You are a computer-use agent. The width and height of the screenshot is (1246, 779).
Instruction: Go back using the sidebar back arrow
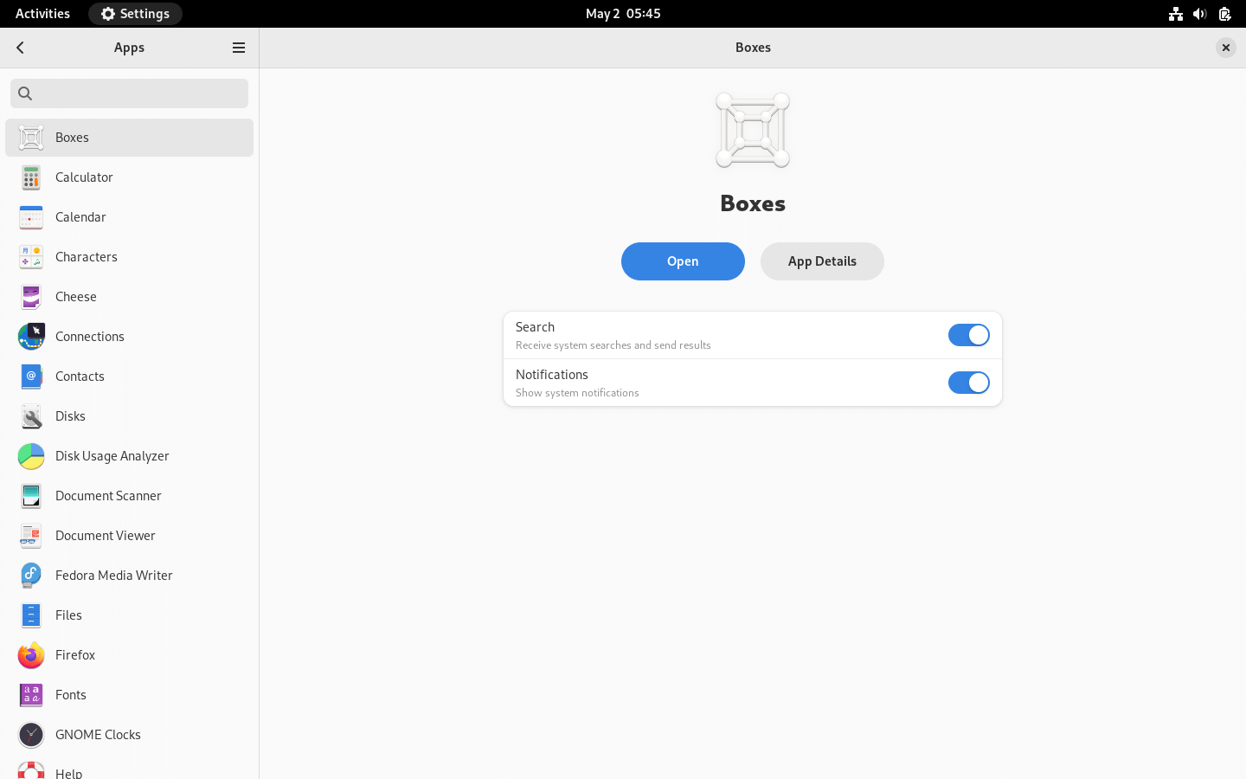tap(21, 48)
